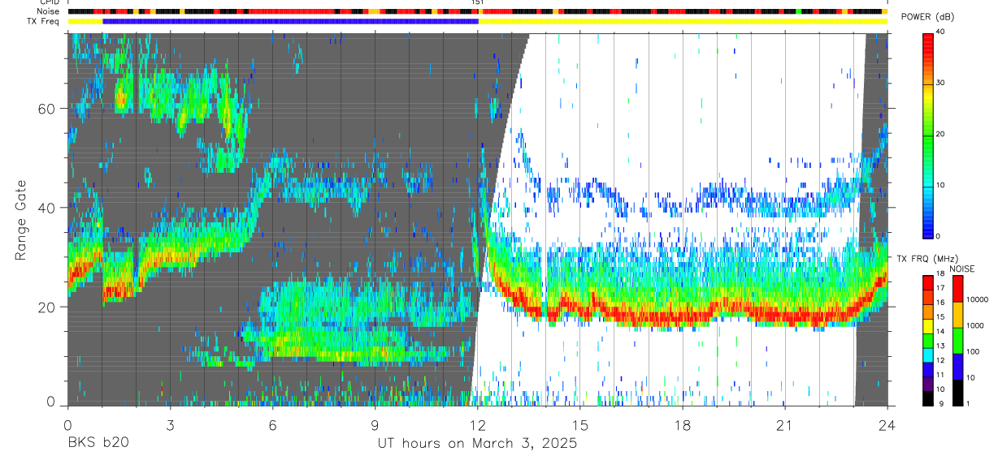Pick the blue swatch of NOISE legend
Screen dimensions: 998x460
(957, 367)
